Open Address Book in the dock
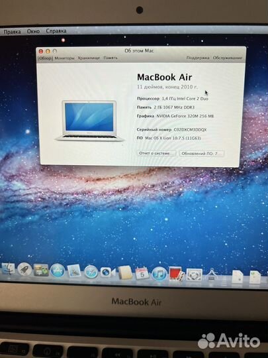Screen dimensions: 268x358 pyautogui.click(x=125, y=272)
